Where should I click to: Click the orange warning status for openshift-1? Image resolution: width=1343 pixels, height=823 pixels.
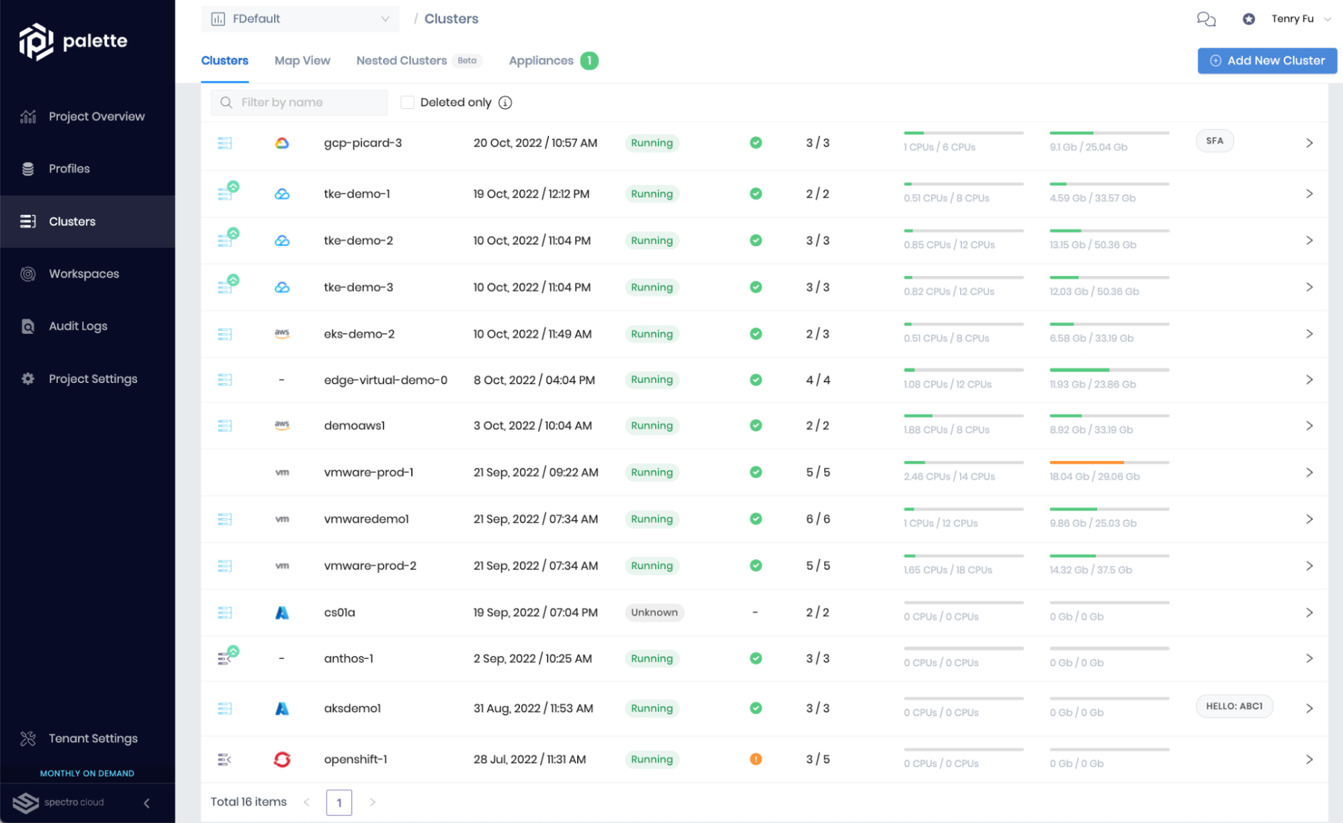(756, 759)
